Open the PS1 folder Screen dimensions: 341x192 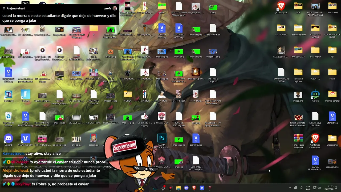[x=332, y=52]
